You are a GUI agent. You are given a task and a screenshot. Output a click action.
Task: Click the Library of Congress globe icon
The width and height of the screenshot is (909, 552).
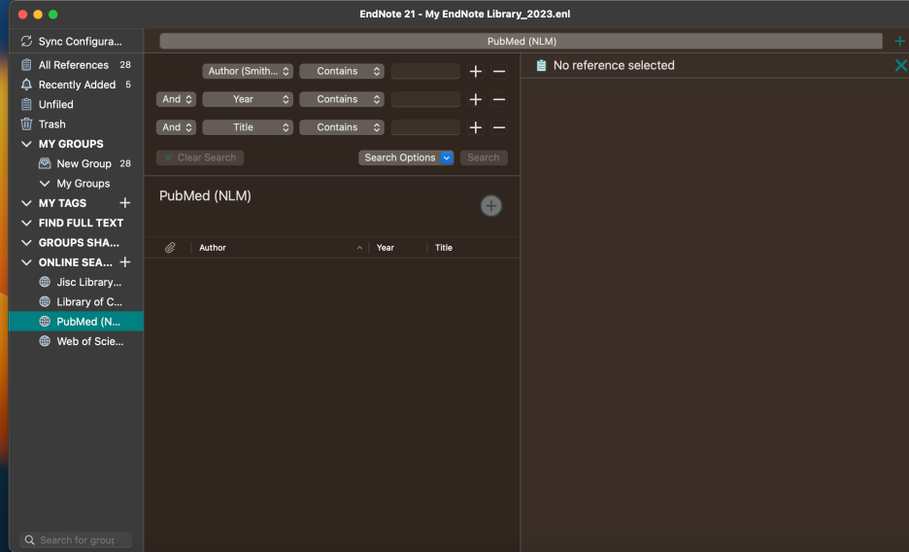[x=45, y=301]
